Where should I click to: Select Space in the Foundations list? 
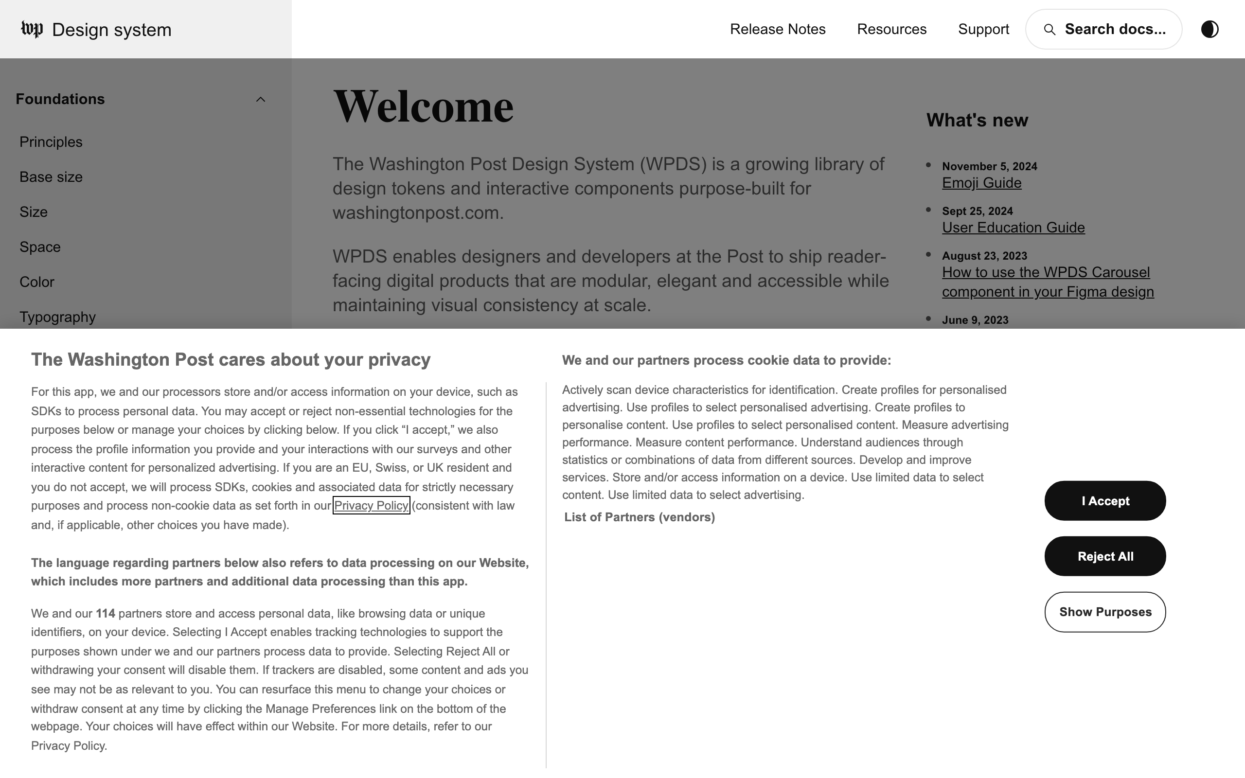40,247
